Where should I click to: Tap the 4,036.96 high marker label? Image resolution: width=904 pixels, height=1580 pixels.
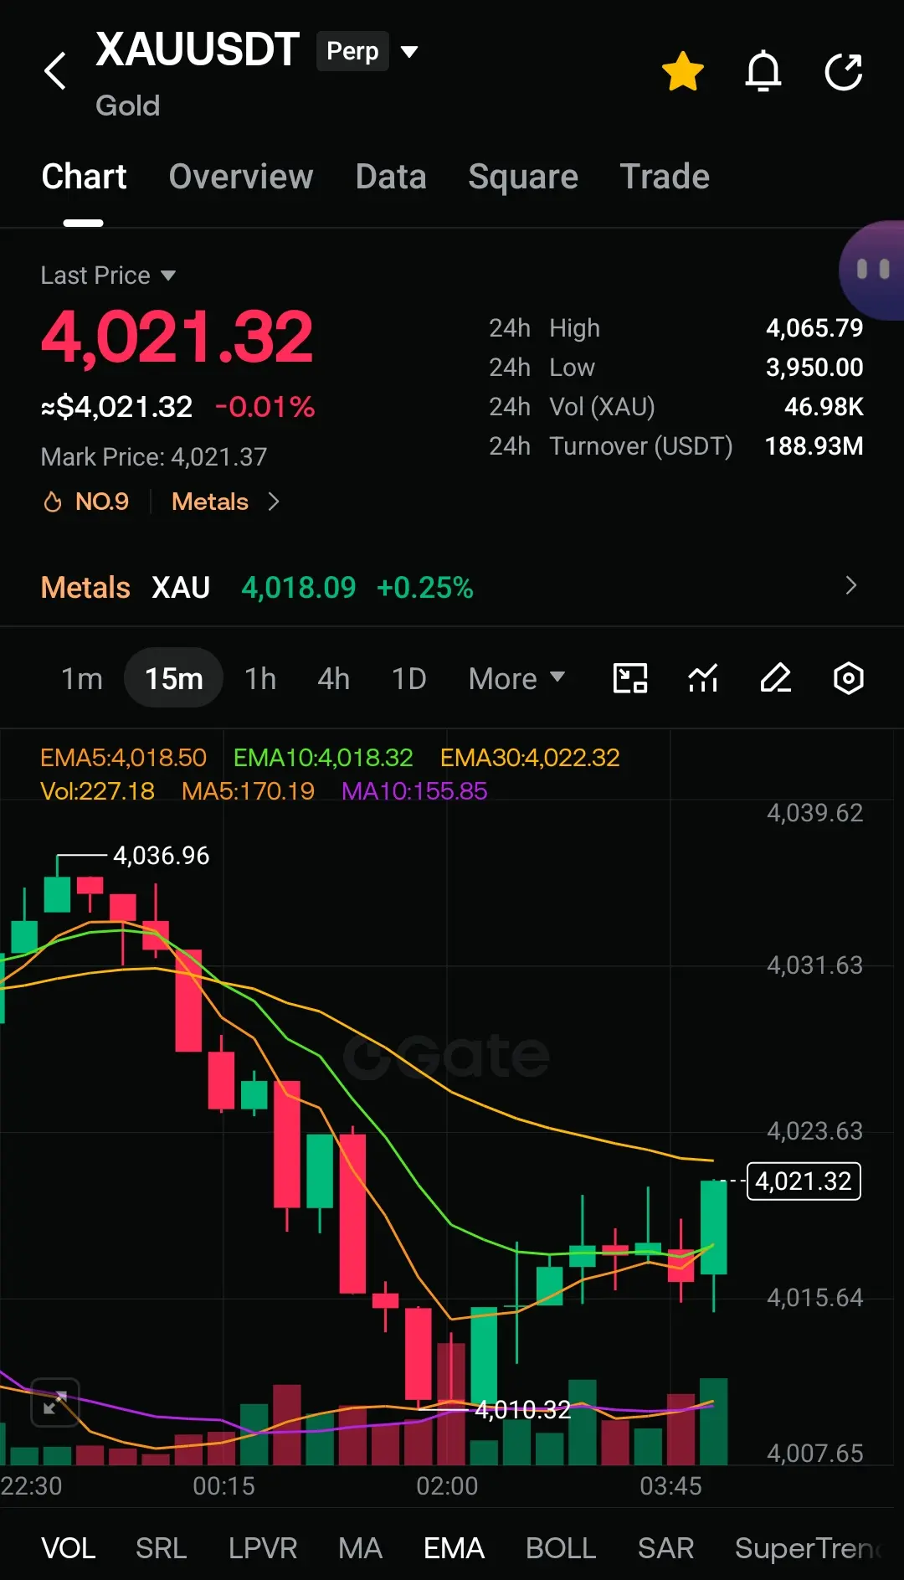coord(161,856)
